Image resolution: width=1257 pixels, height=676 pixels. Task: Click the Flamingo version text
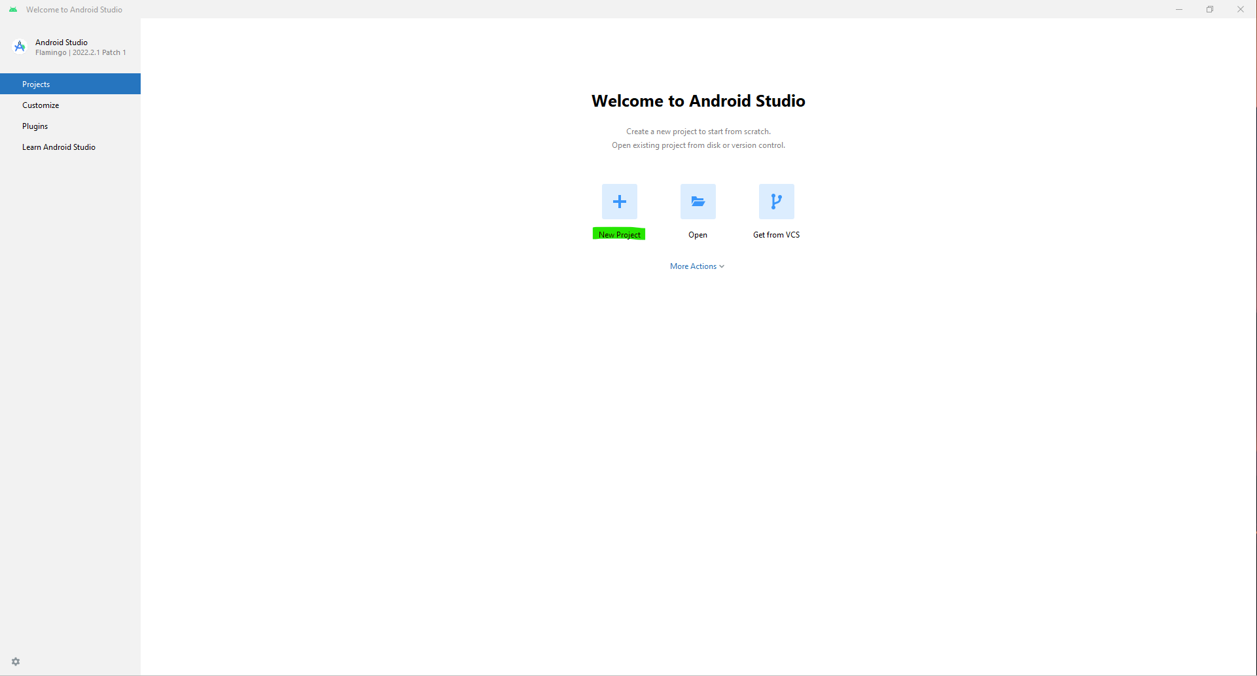(80, 52)
